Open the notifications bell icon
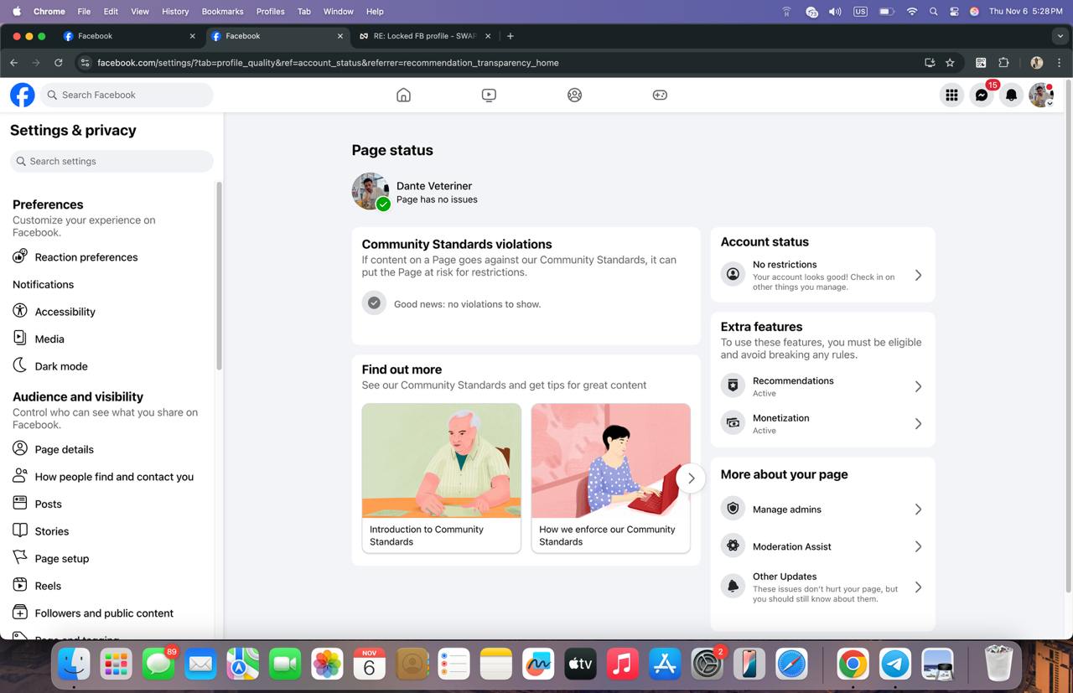Image resolution: width=1073 pixels, height=693 pixels. click(x=1012, y=96)
